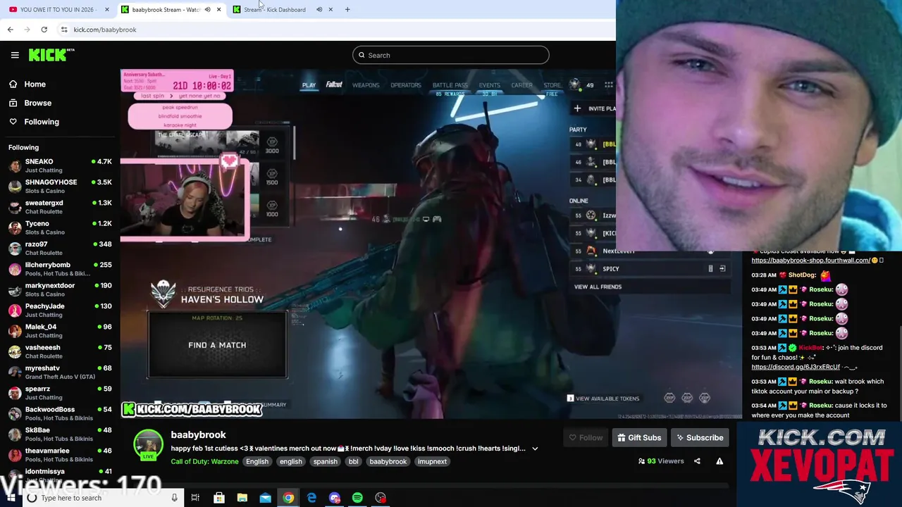The width and height of the screenshot is (902, 507).
Task: Click ShotDog username in chat
Action: [x=802, y=275]
